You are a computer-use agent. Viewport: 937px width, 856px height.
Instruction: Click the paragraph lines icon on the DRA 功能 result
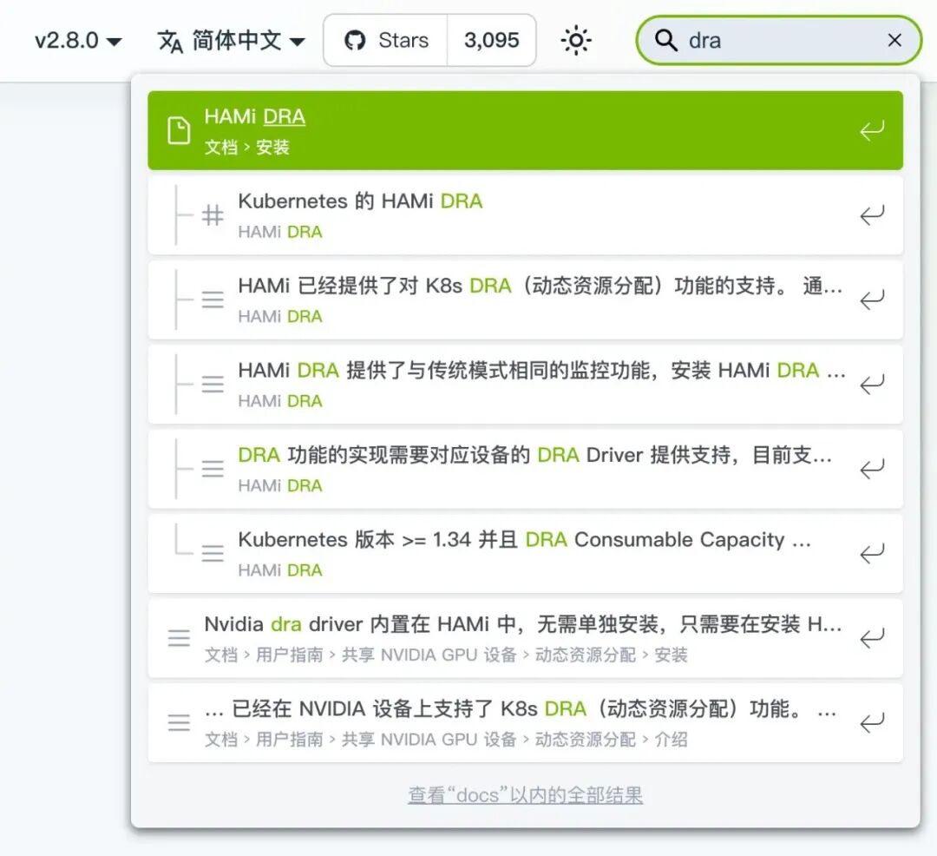[213, 468]
